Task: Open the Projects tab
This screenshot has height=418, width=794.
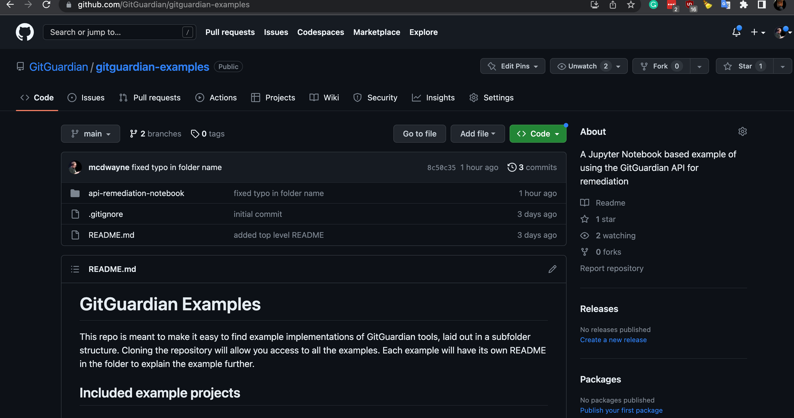Action: click(273, 98)
